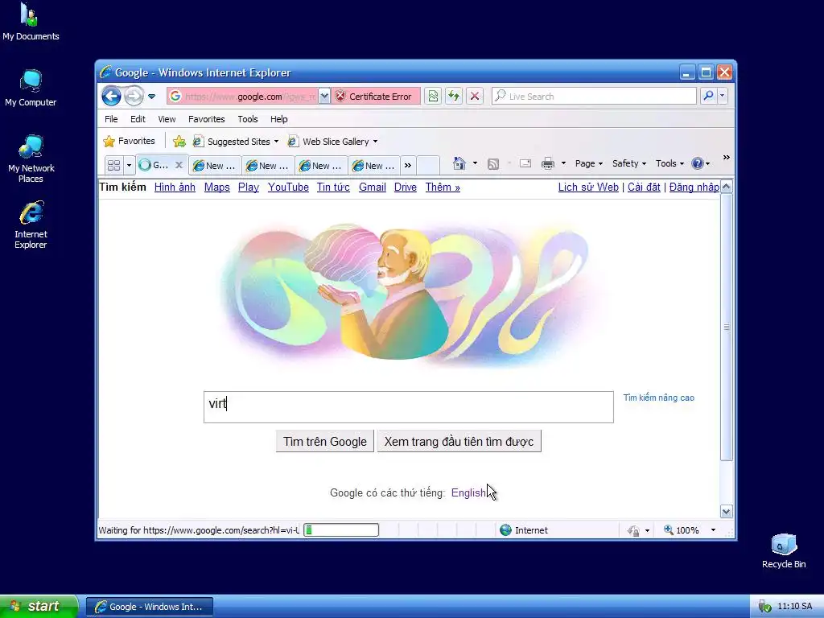Screen dimensions: 824x618
Task: Open Web Slice Gallery
Action: point(332,142)
